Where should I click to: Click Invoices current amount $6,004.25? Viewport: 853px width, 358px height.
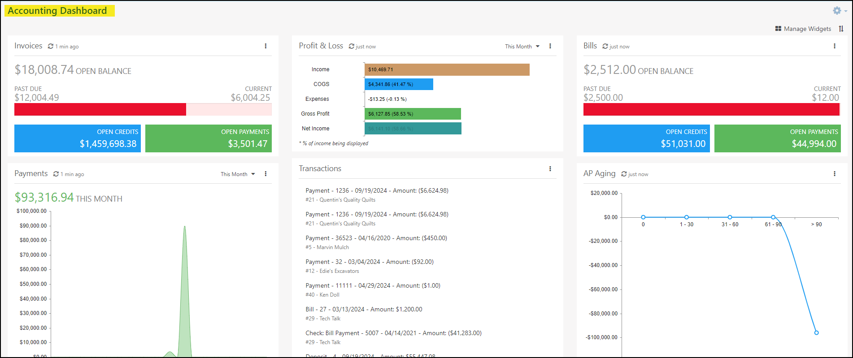[x=250, y=98]
